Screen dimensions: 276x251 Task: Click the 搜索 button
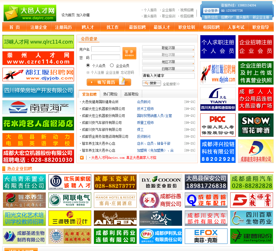point(151,83)
